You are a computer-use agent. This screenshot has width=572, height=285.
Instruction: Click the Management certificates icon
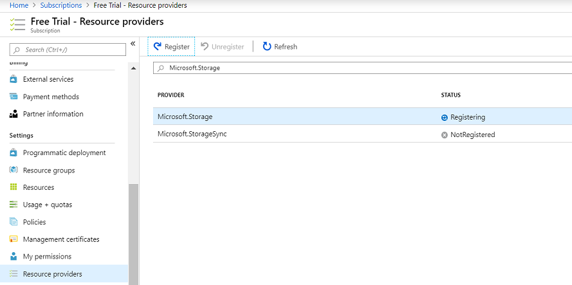(14, 239)
